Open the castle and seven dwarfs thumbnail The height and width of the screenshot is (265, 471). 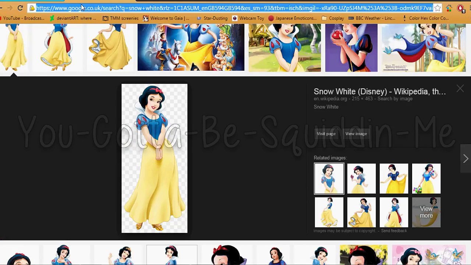[191, 47]
